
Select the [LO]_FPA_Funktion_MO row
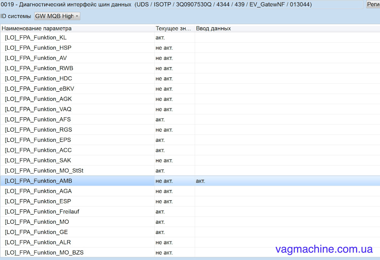coord(190,222)
